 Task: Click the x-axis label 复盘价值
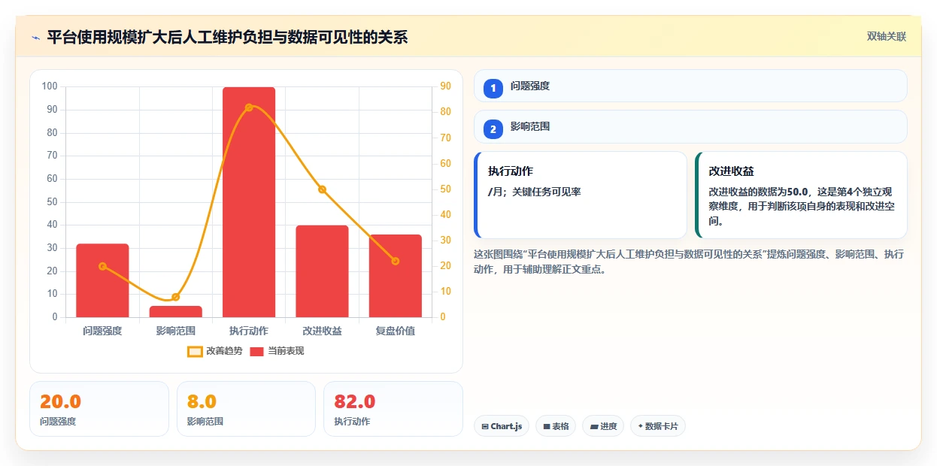point(396,331)
